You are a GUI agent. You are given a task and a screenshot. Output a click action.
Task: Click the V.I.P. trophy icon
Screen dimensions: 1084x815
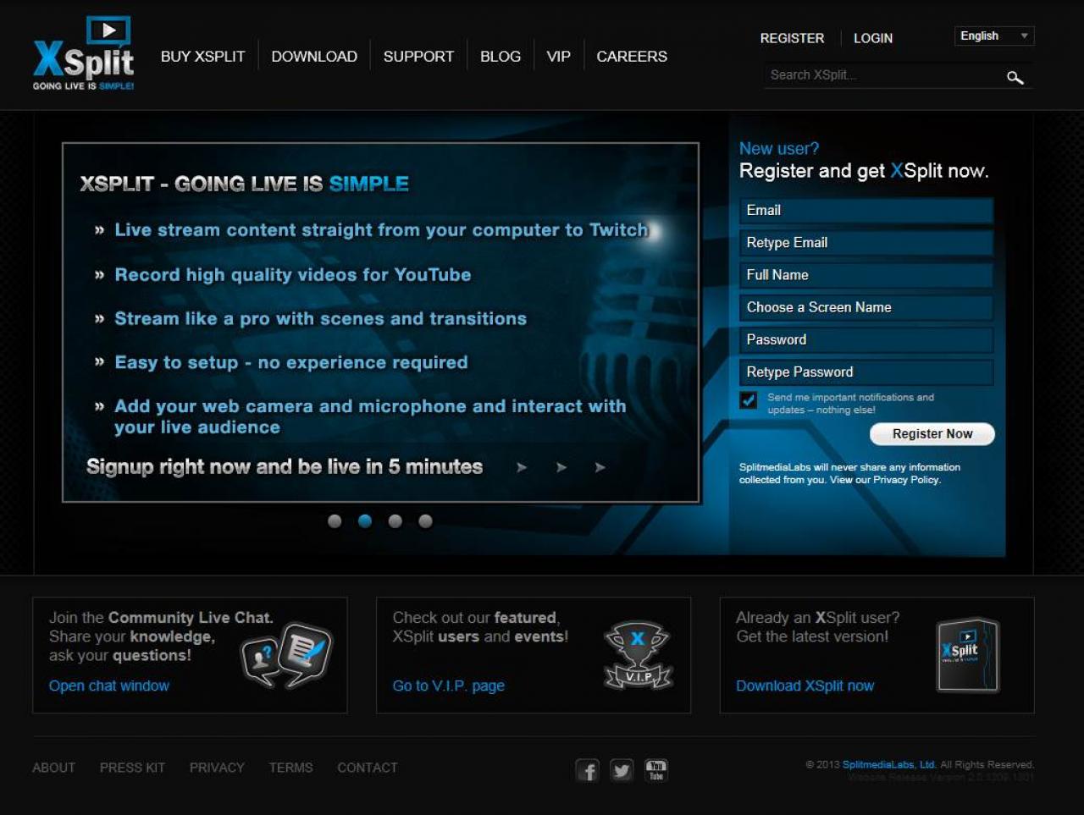pyautogui.click(x=638, y=655)
